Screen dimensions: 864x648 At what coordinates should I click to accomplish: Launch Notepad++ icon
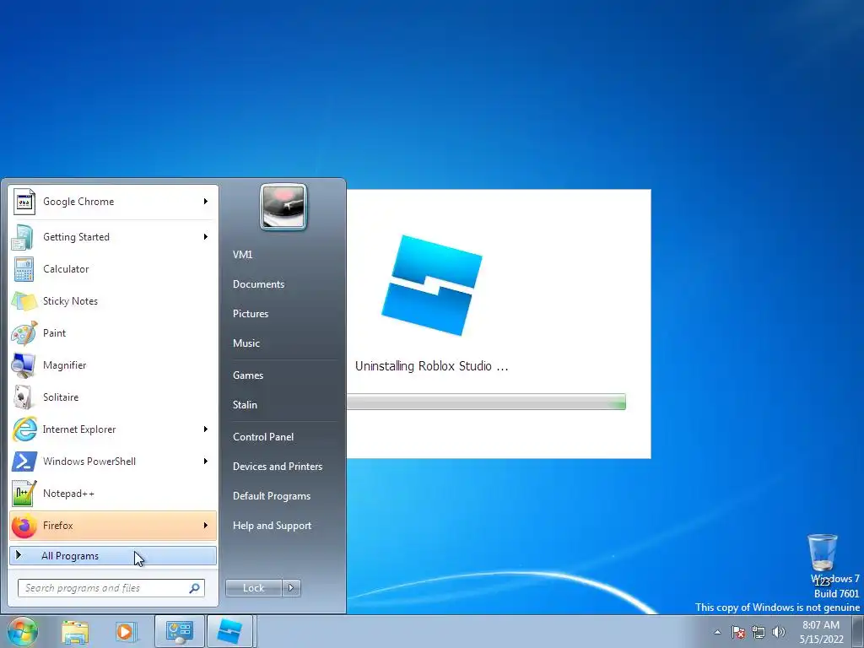pyautogui.click(x=24, y=493)
